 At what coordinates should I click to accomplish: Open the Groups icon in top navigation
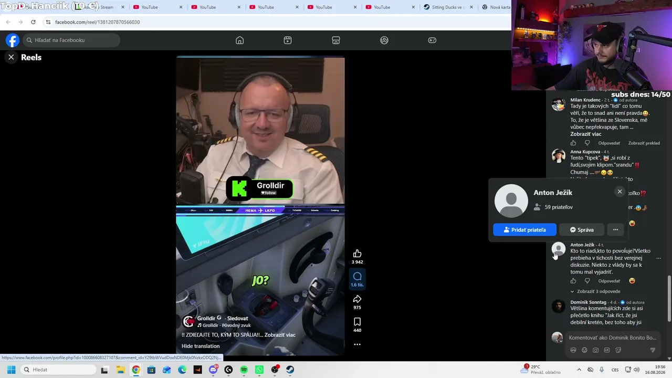click(x=384, y=40)
